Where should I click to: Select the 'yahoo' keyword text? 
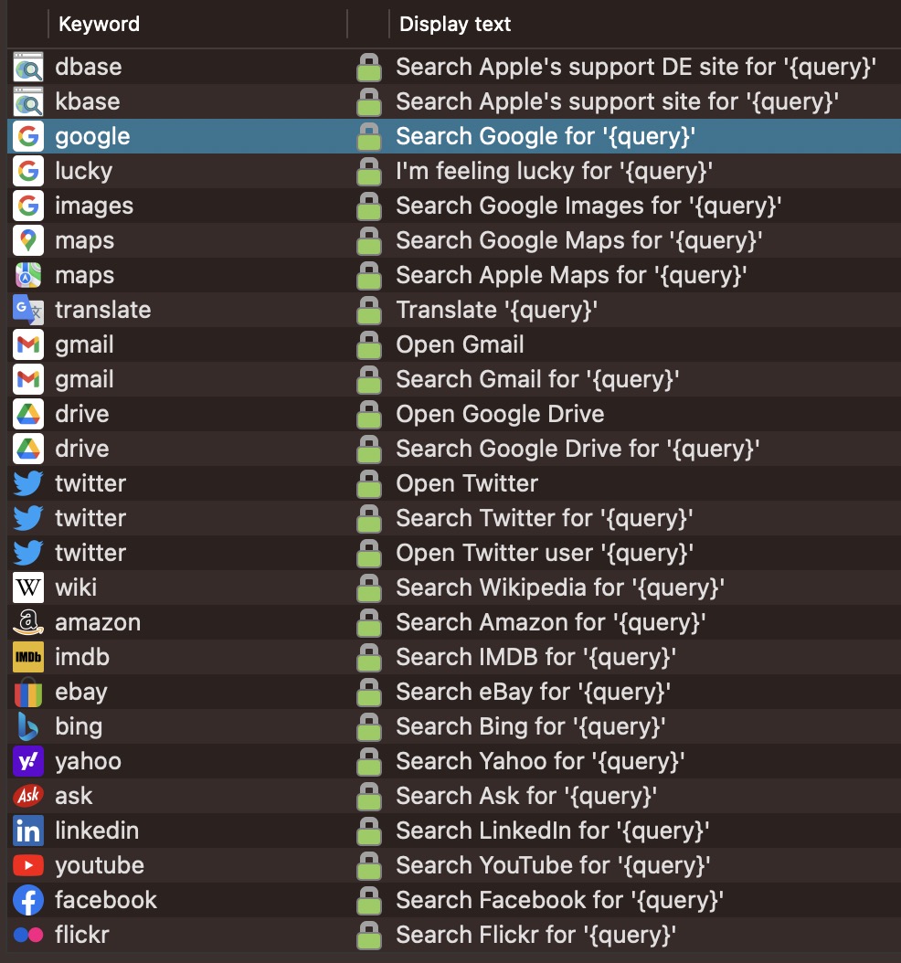click(x=89, y=761)
